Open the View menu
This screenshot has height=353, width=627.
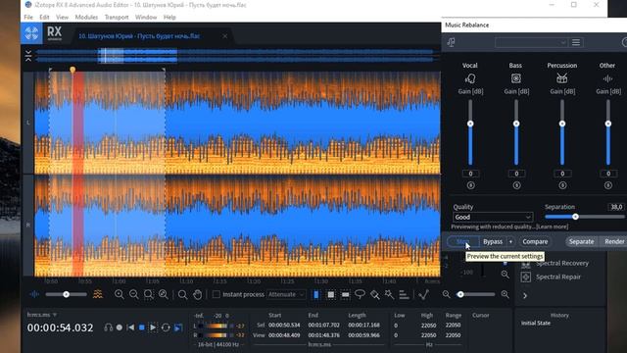click(62, 18)
